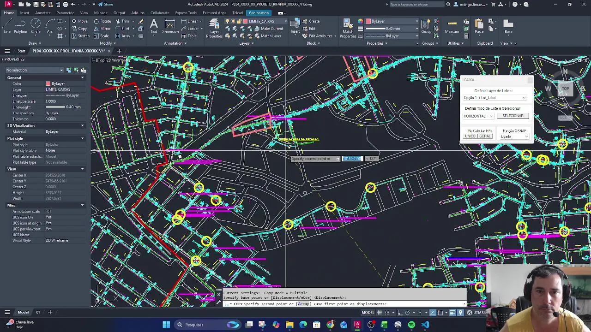Activate the Copy command
Image resolution: width=591 pixels, height=332 pixels.
click(x=79, y=29)
